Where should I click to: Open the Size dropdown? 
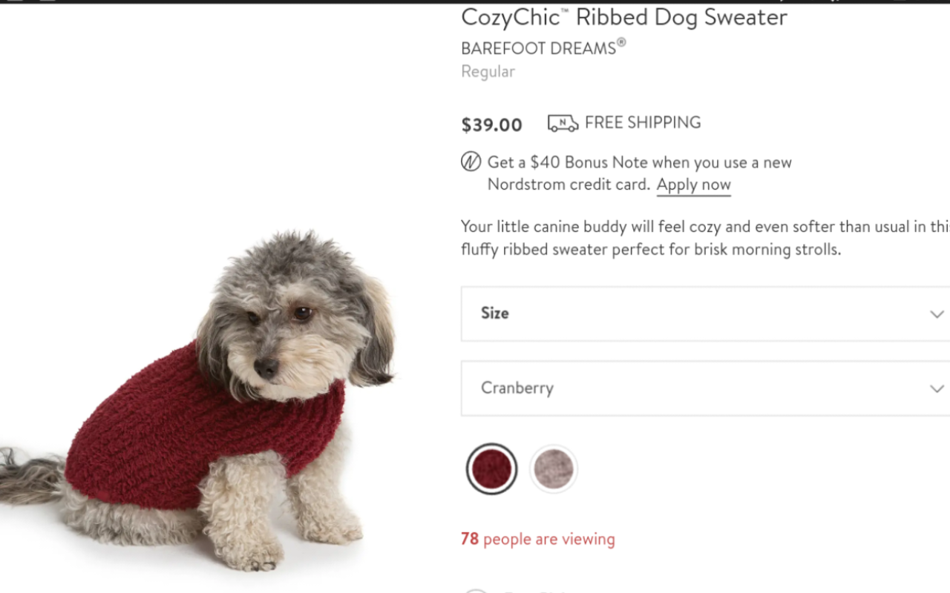[x=698, y=314]
